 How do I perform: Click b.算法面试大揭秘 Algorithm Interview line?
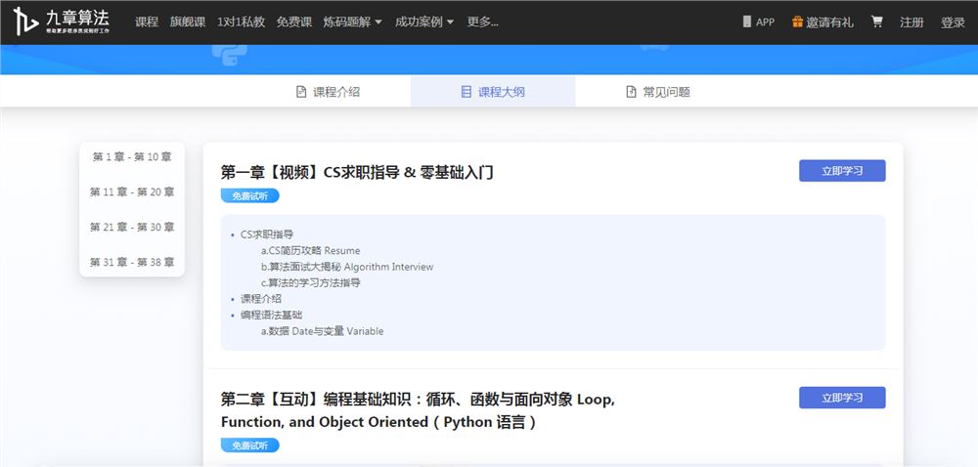pos(347,267)
